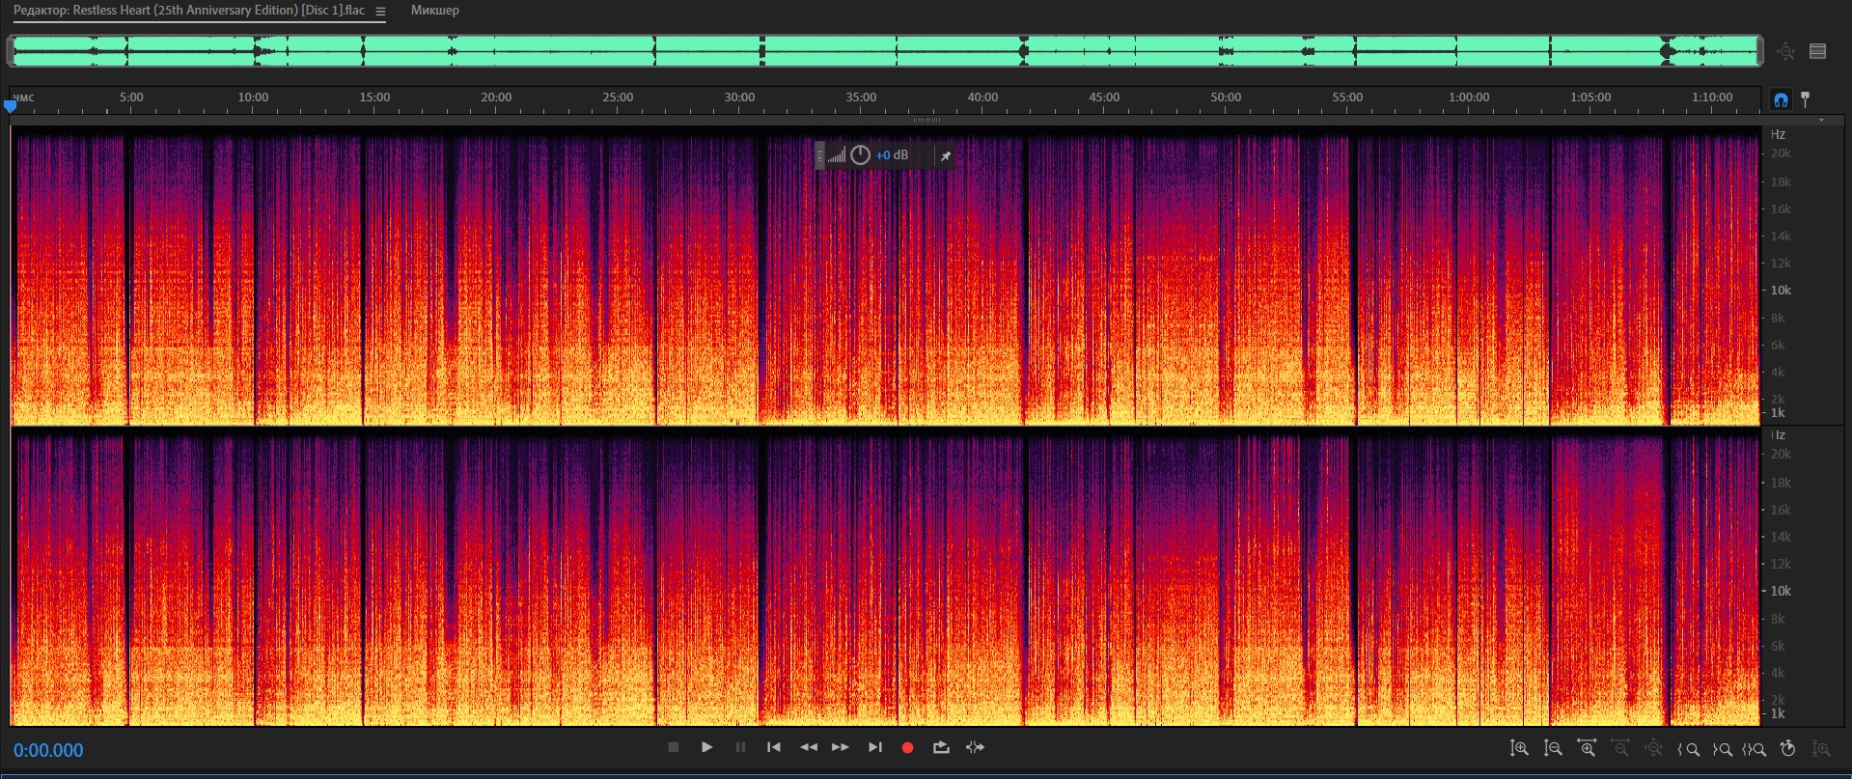Image resolution: width=1852 pixels, height=779 pixels.
Task: Toggle the skip selection button
Action: click(975, 747)
